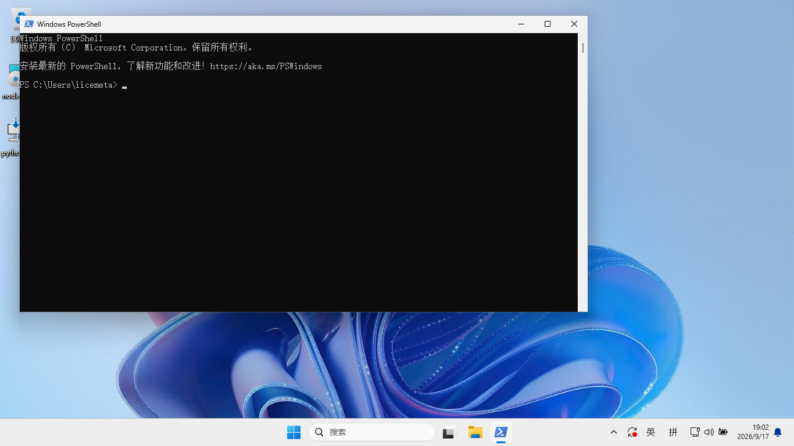Viewport: 794px width, 446px height.
Task: Click the battery tray icon
Action: (x=723, y=432)
